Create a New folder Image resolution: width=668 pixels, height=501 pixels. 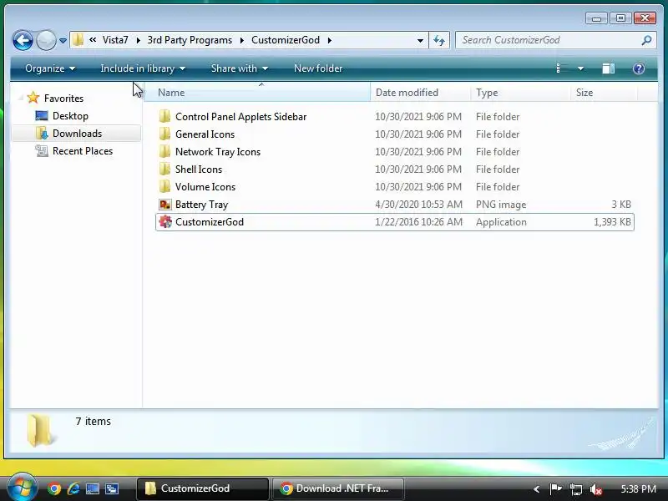318,68
